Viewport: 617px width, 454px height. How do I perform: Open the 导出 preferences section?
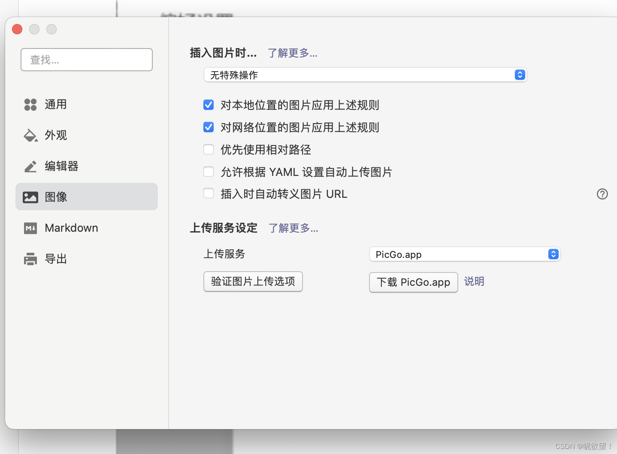pos(87,259)
